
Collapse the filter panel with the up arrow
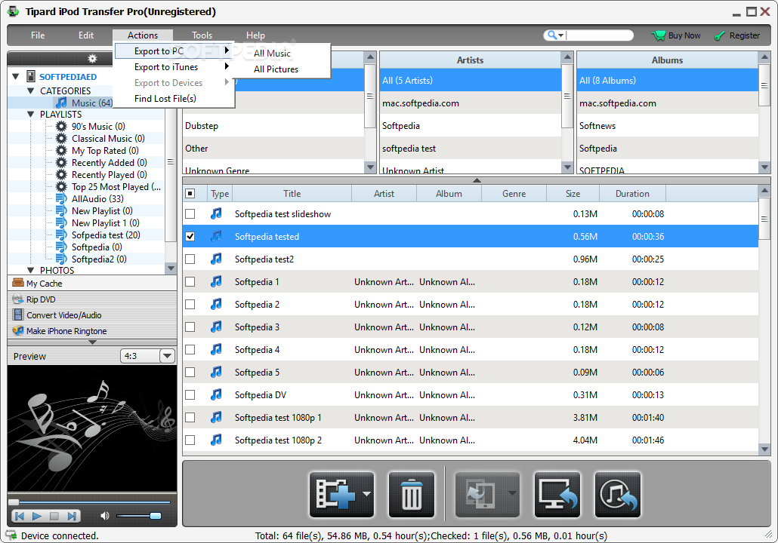[x=477, y=180]
